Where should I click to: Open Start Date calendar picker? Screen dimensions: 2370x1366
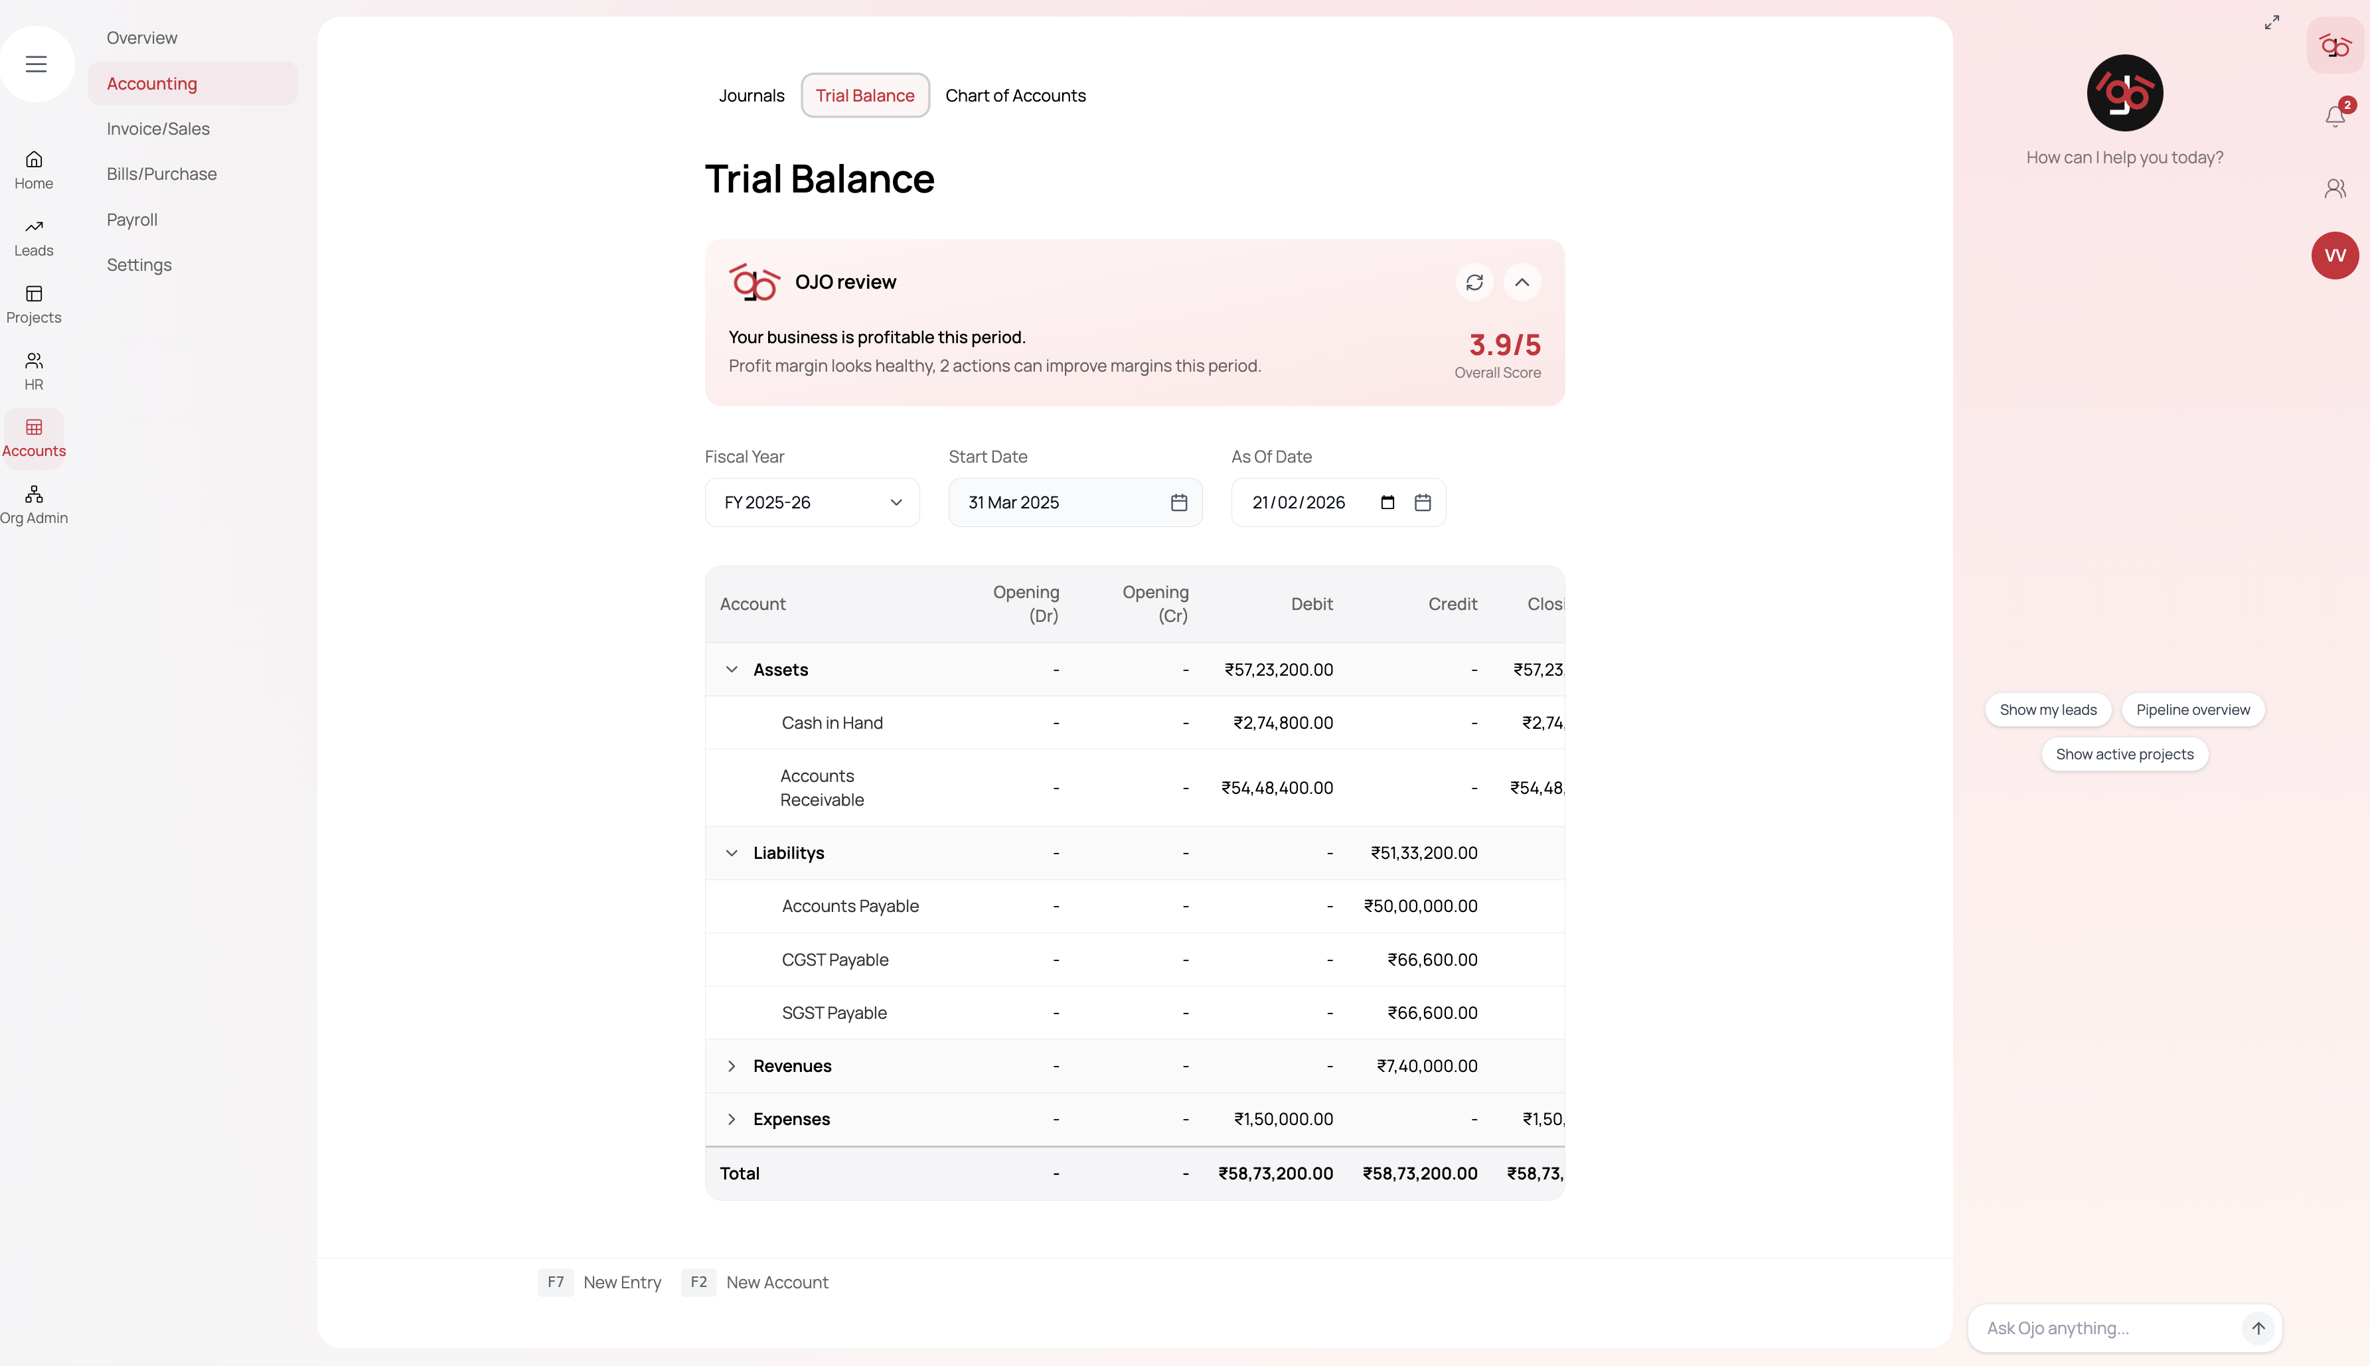click(x=1178, y=503)
